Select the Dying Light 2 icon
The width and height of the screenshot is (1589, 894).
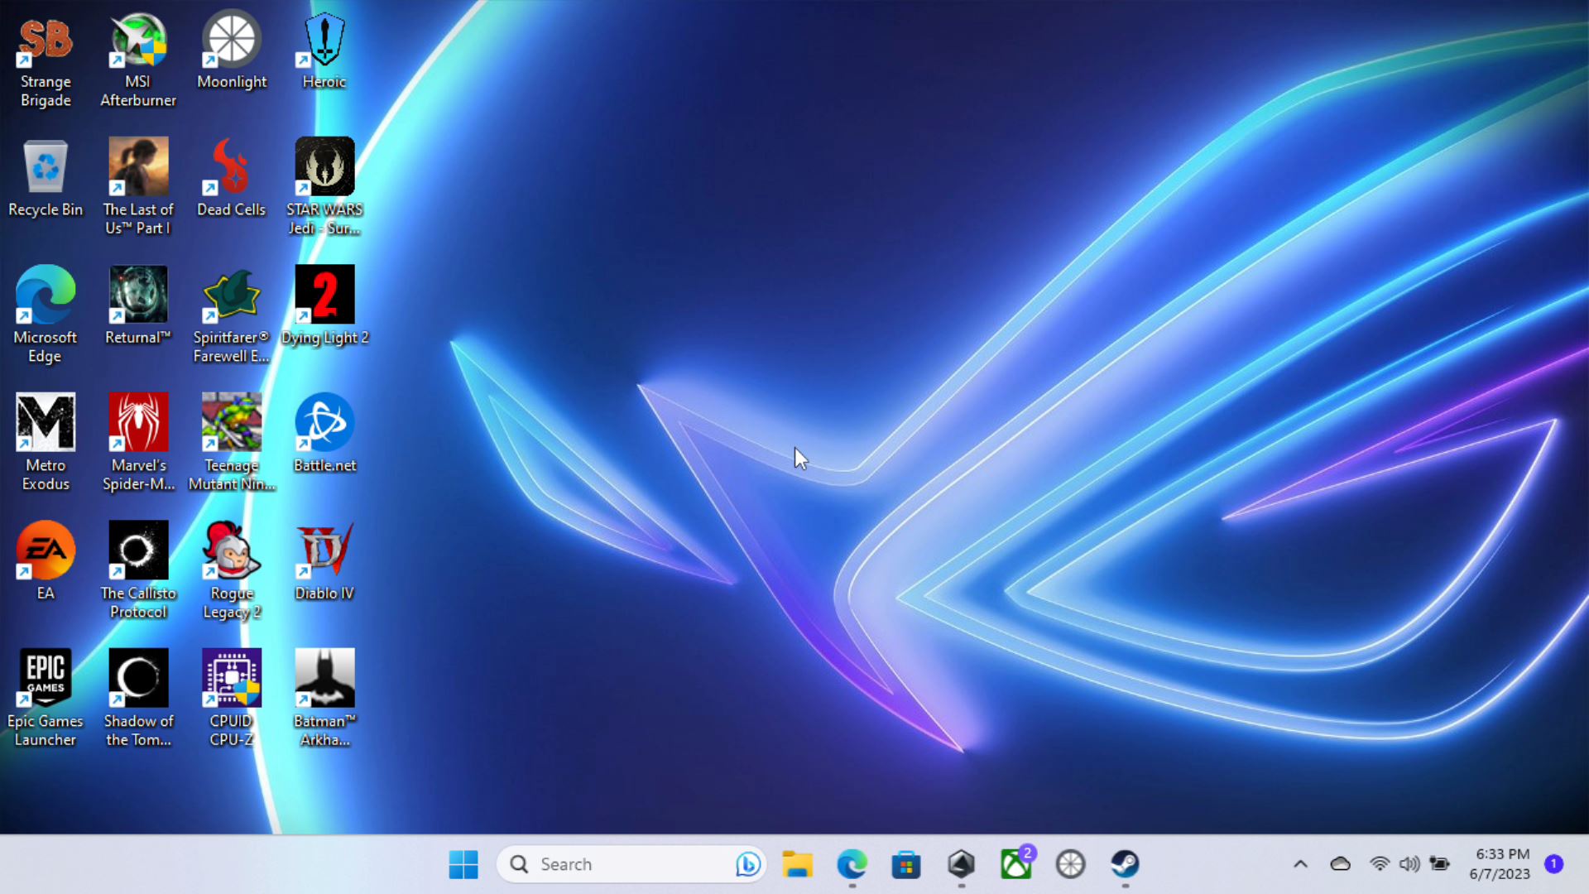point(324,296)
